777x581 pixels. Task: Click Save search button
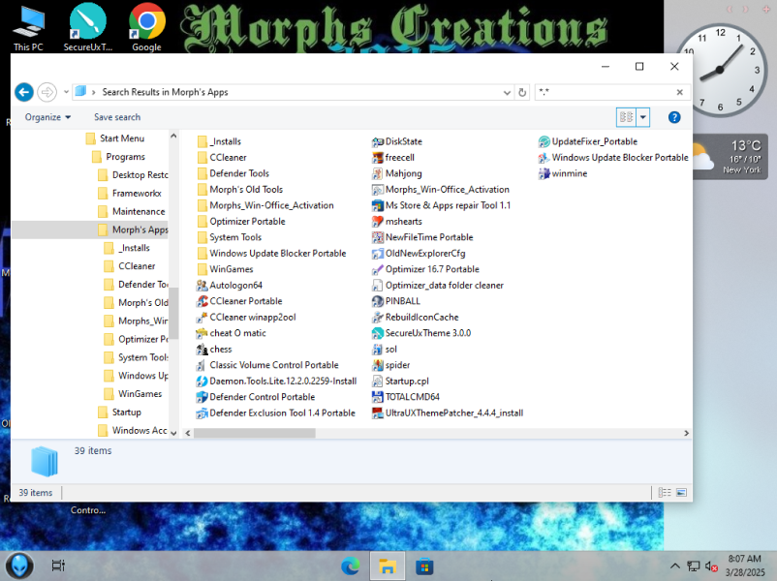pyautogui.click(x=117, y=117)
